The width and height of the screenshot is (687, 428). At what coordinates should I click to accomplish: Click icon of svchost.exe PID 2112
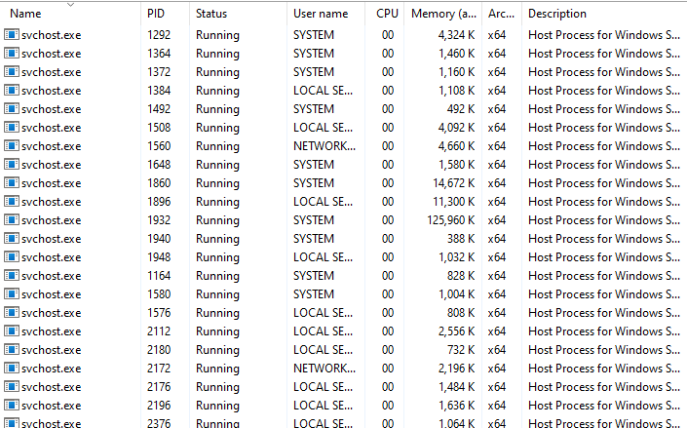12,331
